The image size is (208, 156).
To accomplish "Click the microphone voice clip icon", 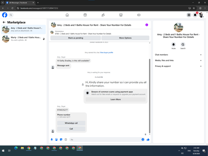I will 52,139.
